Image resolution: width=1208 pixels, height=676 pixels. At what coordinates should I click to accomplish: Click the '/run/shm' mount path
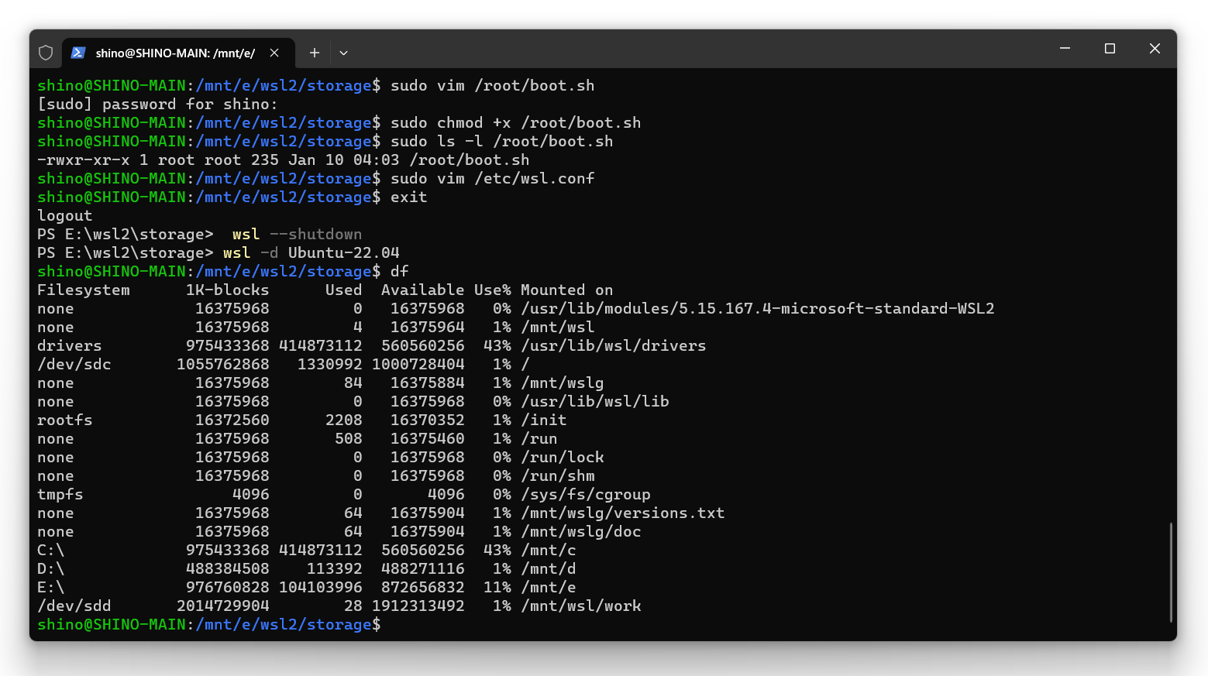[558, 476]
